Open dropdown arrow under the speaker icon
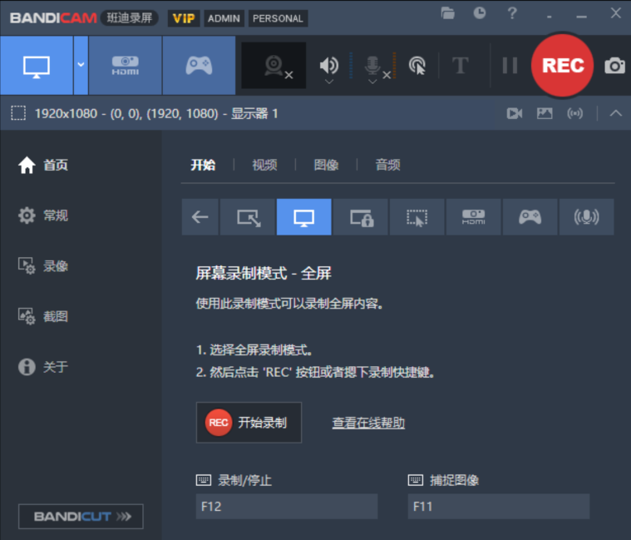The height and width of the screenshot is (540, 631). coord(329,82)
